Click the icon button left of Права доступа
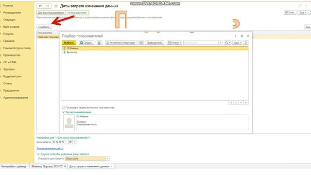 (141, 43)
